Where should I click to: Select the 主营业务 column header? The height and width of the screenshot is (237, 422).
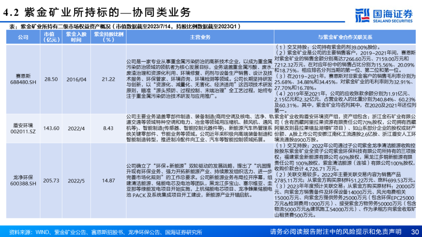click(x=200, y=37)
